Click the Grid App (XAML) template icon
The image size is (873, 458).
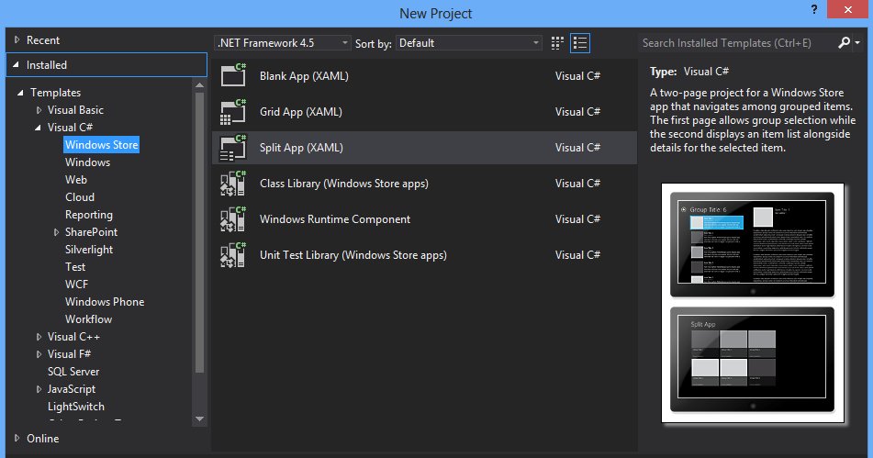pyautogui.click(x=233, y=112)
